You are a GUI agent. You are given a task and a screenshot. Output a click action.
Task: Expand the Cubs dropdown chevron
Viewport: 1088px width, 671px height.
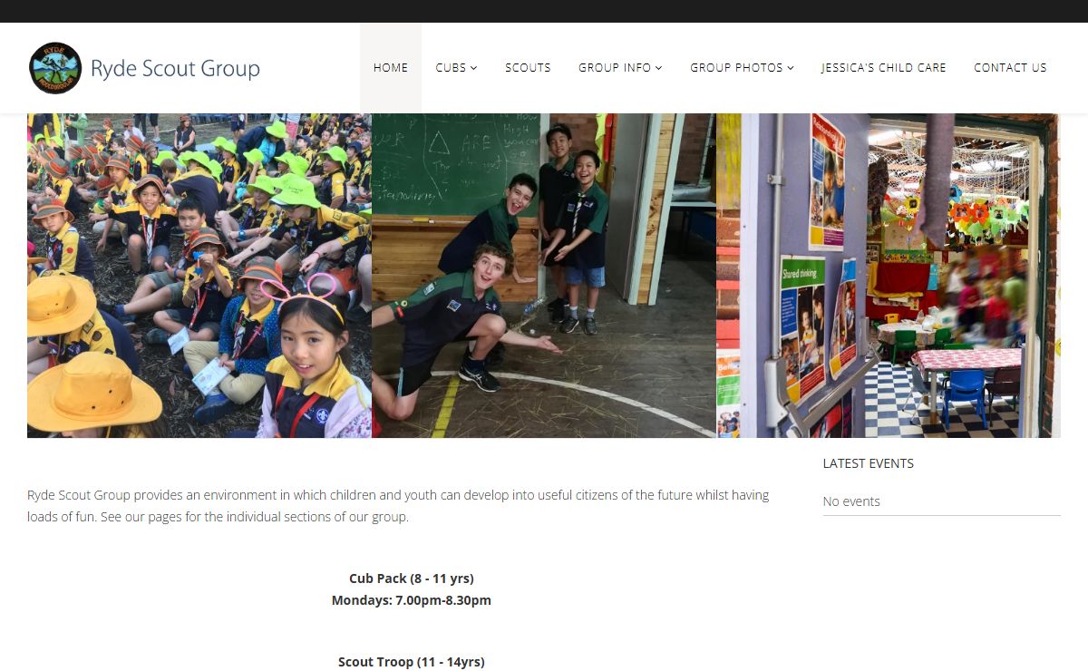pyautogui.click(x=473, y=68)
